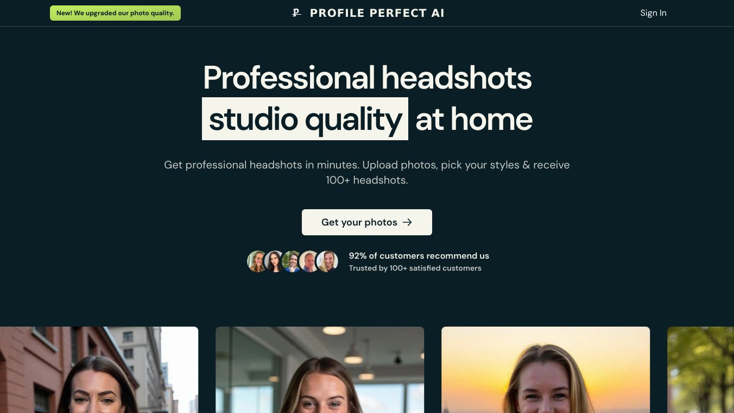Viewport: 734px width, 413px height.
Task: Click the arrow icon in Get your photos
Action: pyautogui.click(x=407, y=222)
